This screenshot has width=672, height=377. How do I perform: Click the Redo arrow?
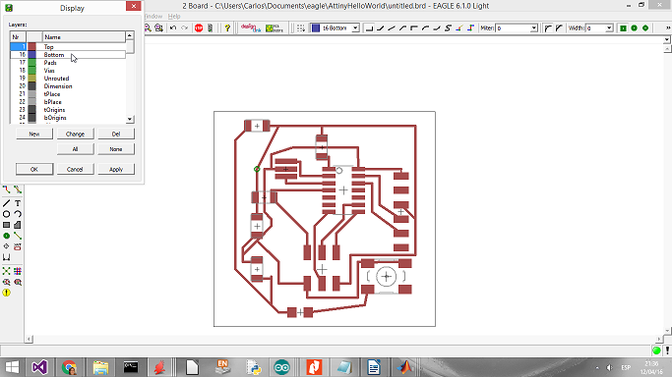184,27
